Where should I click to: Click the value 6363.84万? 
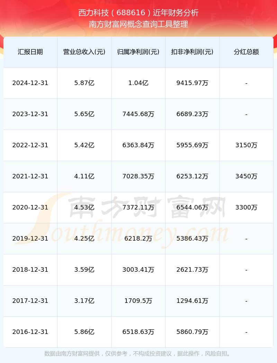click(138, 145)
